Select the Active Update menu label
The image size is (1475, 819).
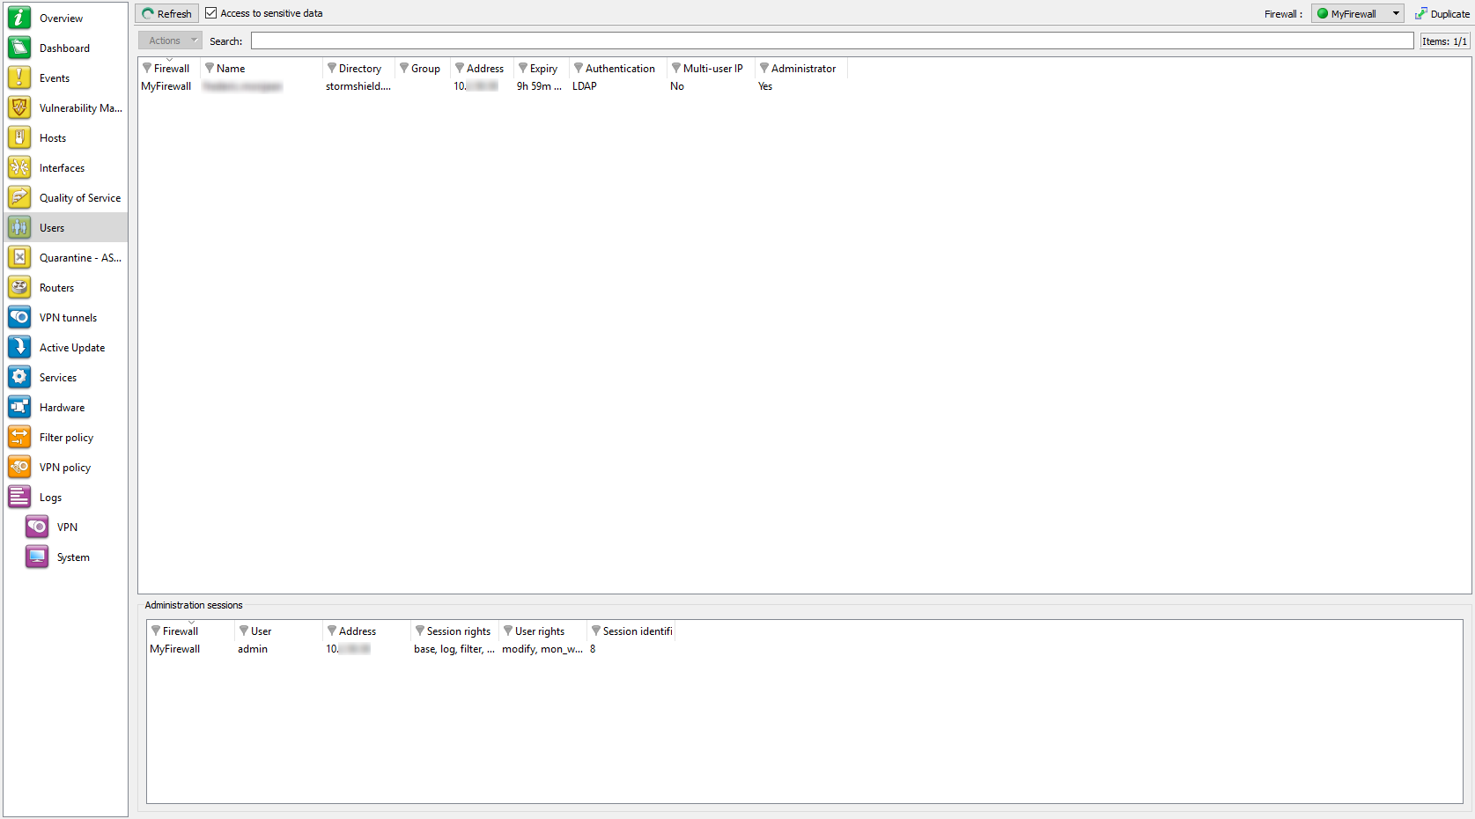click(72, 348)
